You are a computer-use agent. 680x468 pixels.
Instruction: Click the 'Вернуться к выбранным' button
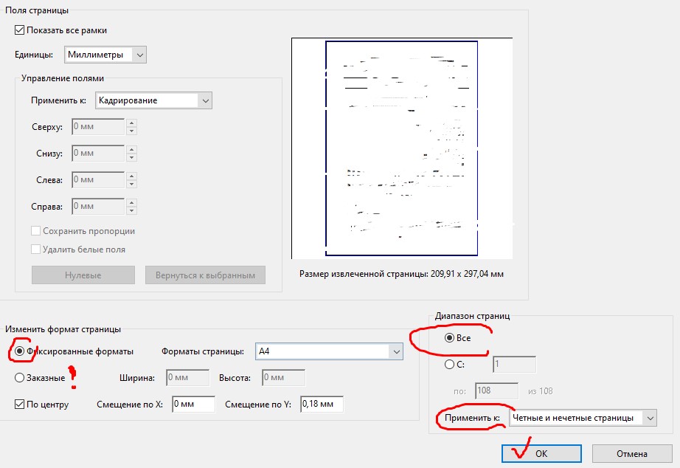click(205, 275)
